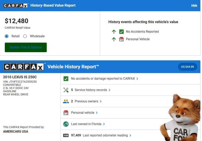Click the Update Trim & Options button

[26, 47]
